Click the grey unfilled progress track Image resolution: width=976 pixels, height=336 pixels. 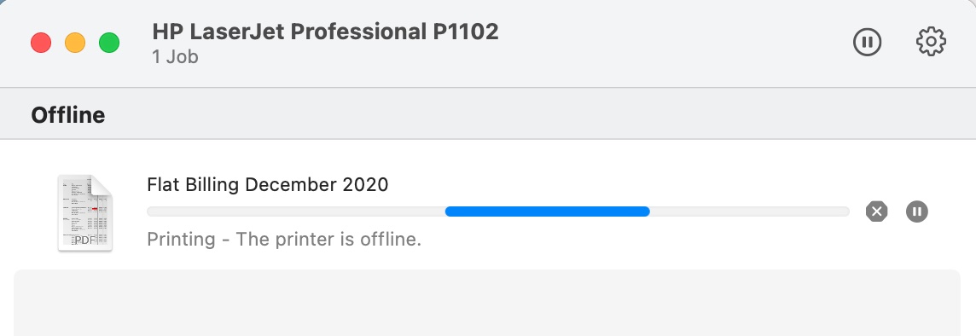749,211
